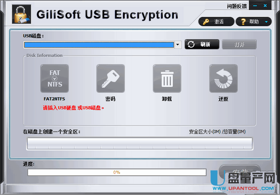Click the 帮助 help menu label
Screen dimensions: 280x195
click(254, 22)
